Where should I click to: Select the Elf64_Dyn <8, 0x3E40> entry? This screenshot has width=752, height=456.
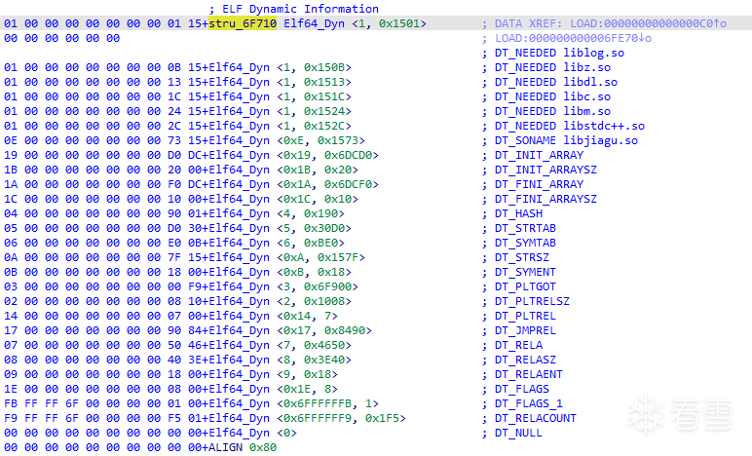(x=281, y=361)
